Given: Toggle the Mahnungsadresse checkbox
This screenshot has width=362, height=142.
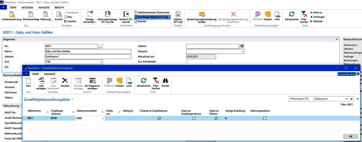Looking at the screenshot, I should [265, 118].
